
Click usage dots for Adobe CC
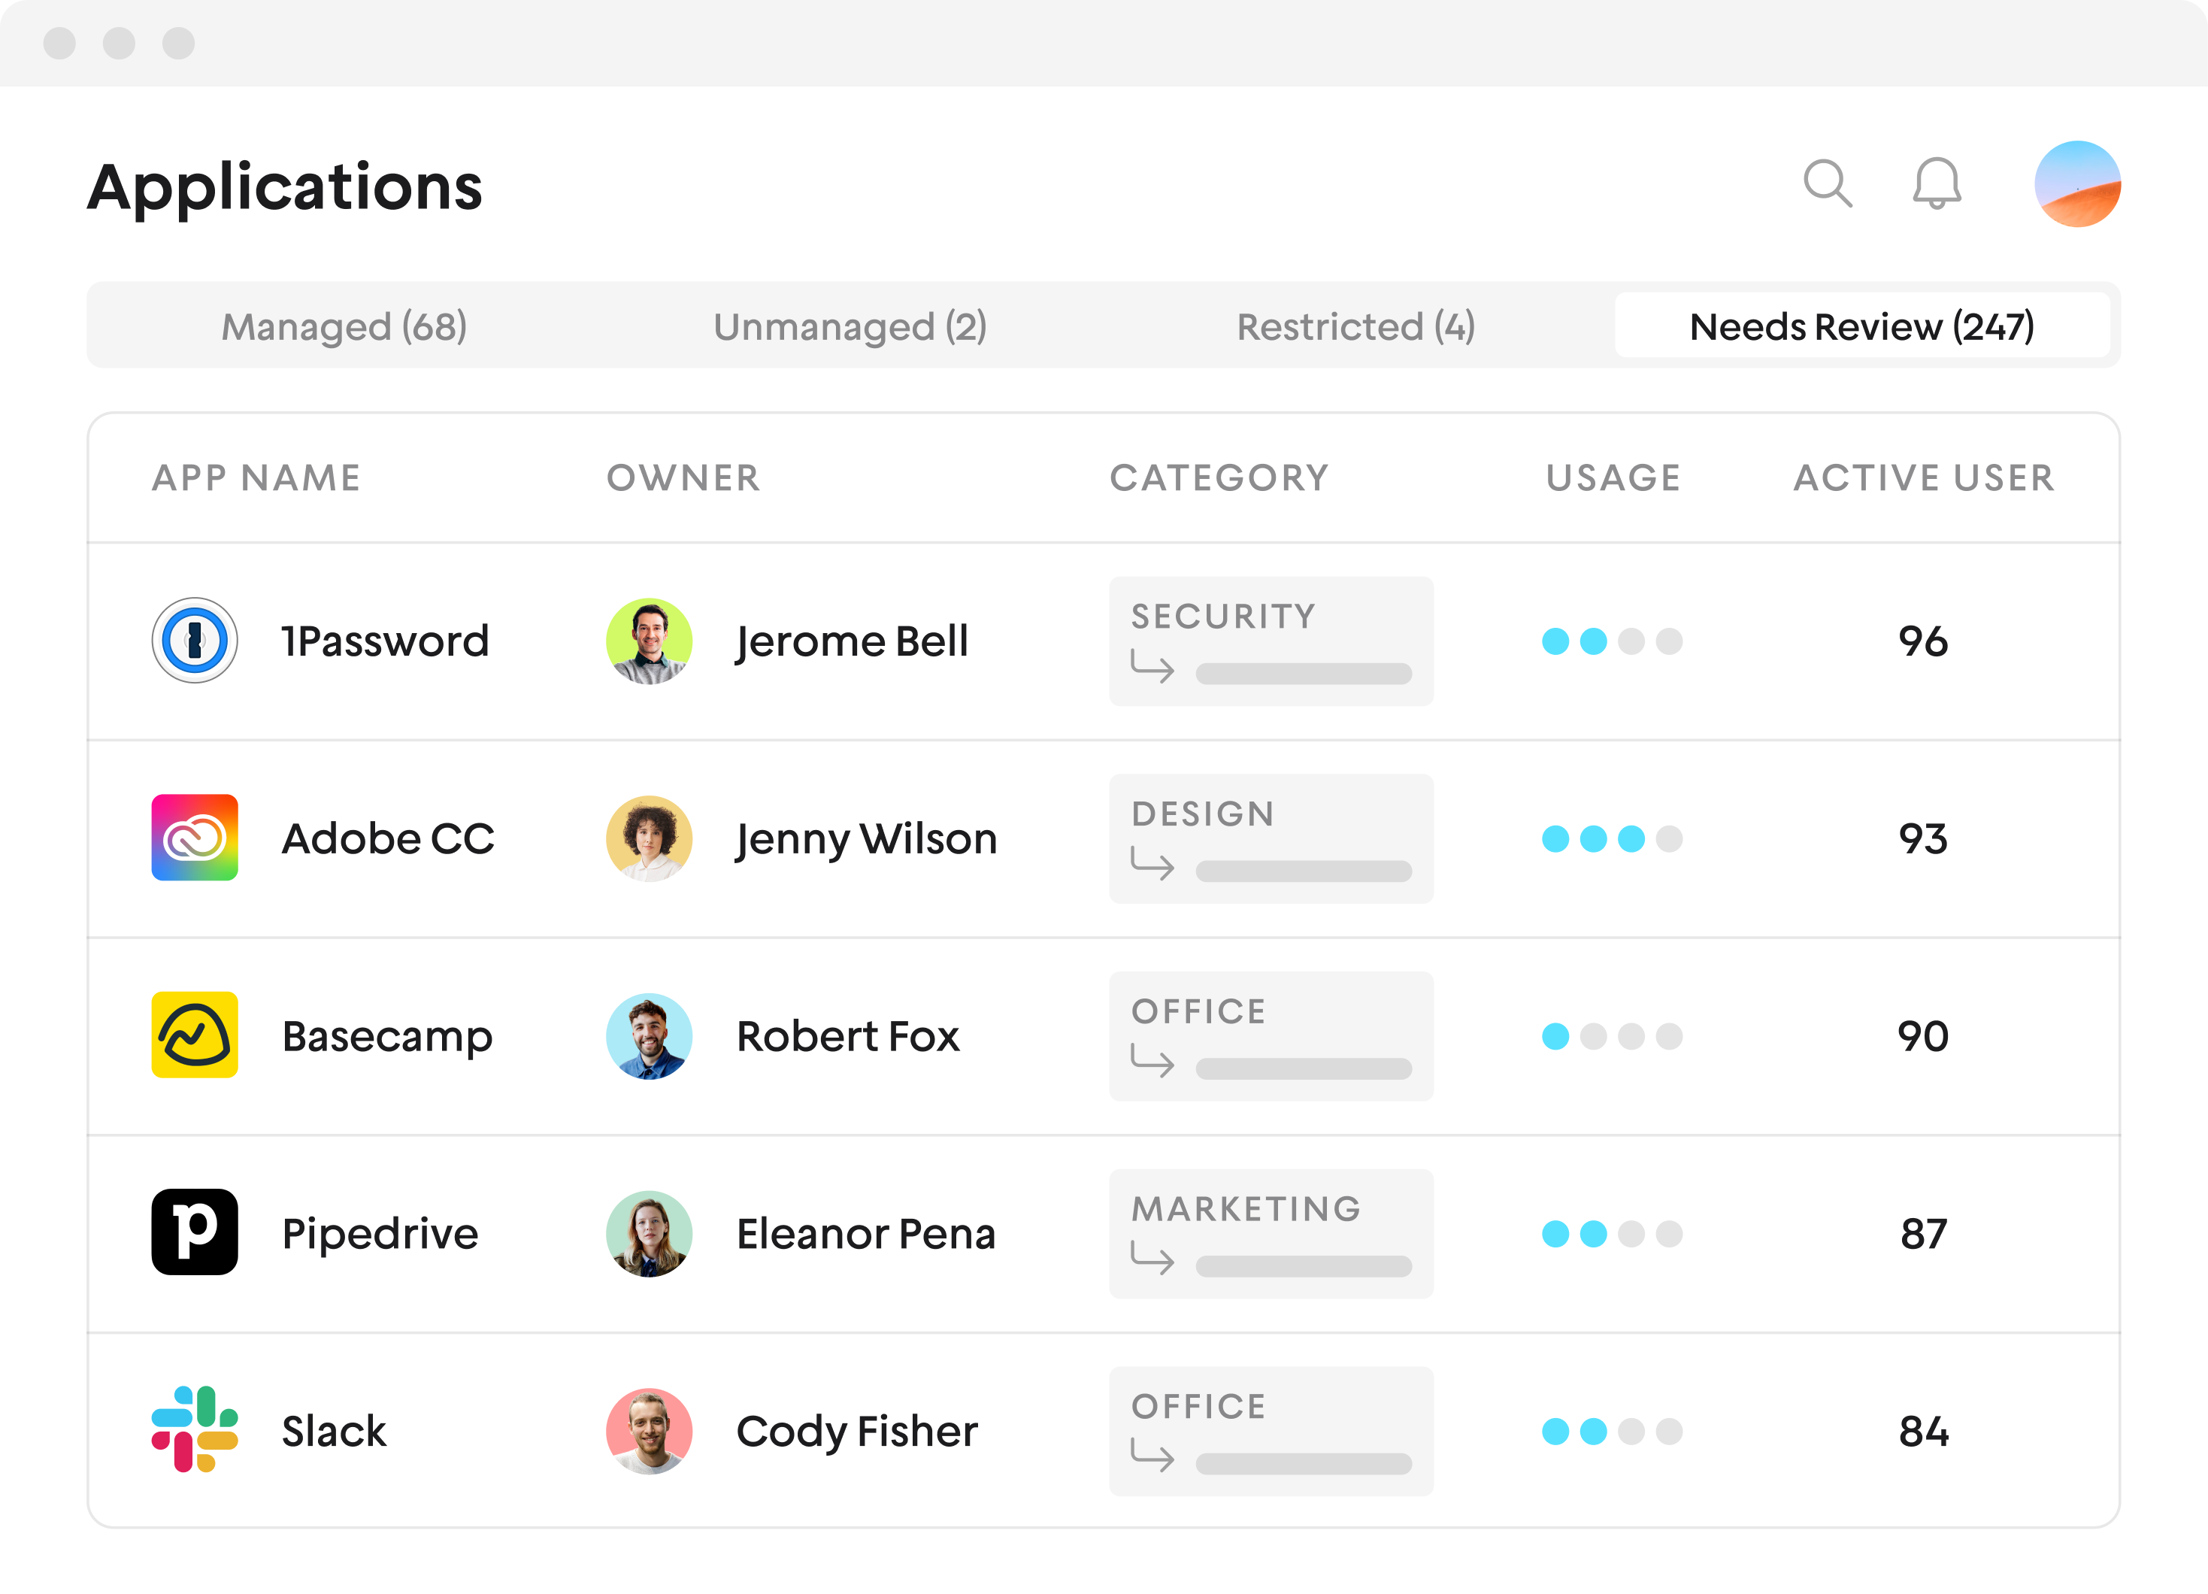pyautogui.click(x=1611, y=838)
